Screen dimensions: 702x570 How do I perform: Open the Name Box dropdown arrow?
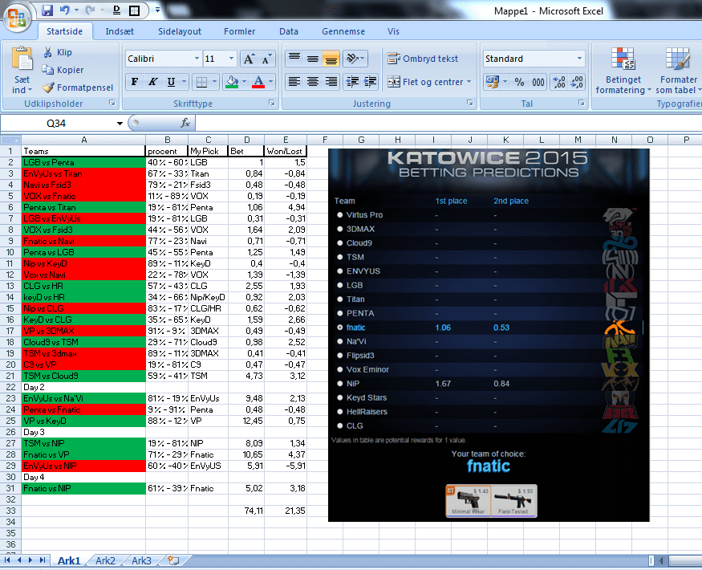point(120,123)
